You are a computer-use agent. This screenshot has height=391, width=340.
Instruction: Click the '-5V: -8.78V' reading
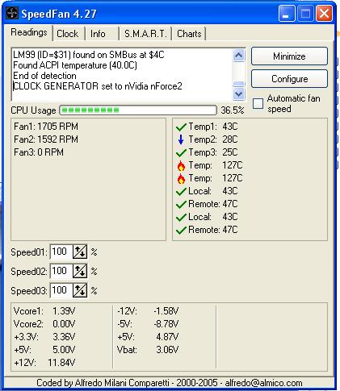click(148, 324)
